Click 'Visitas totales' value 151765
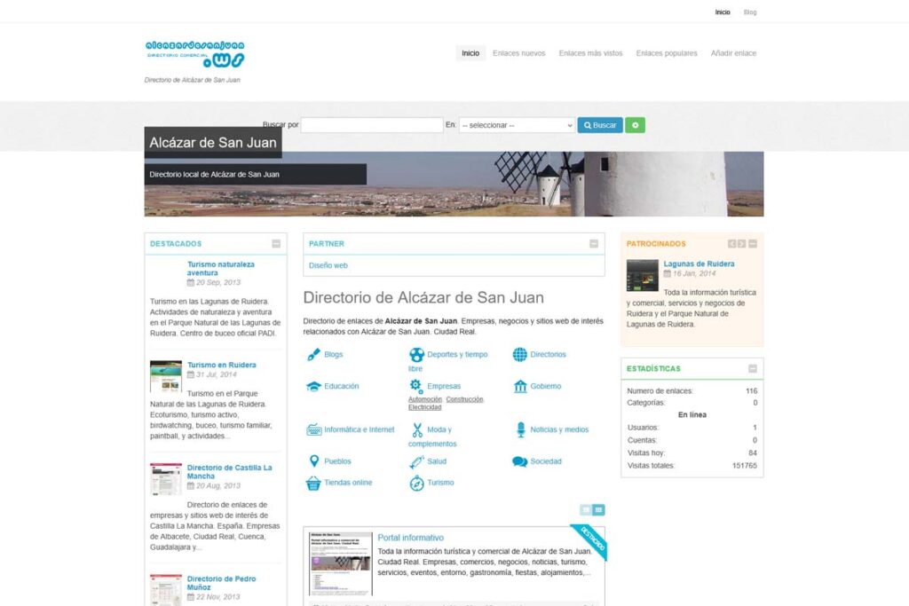Viewport: 909px width, 606px height. (745, 466)
